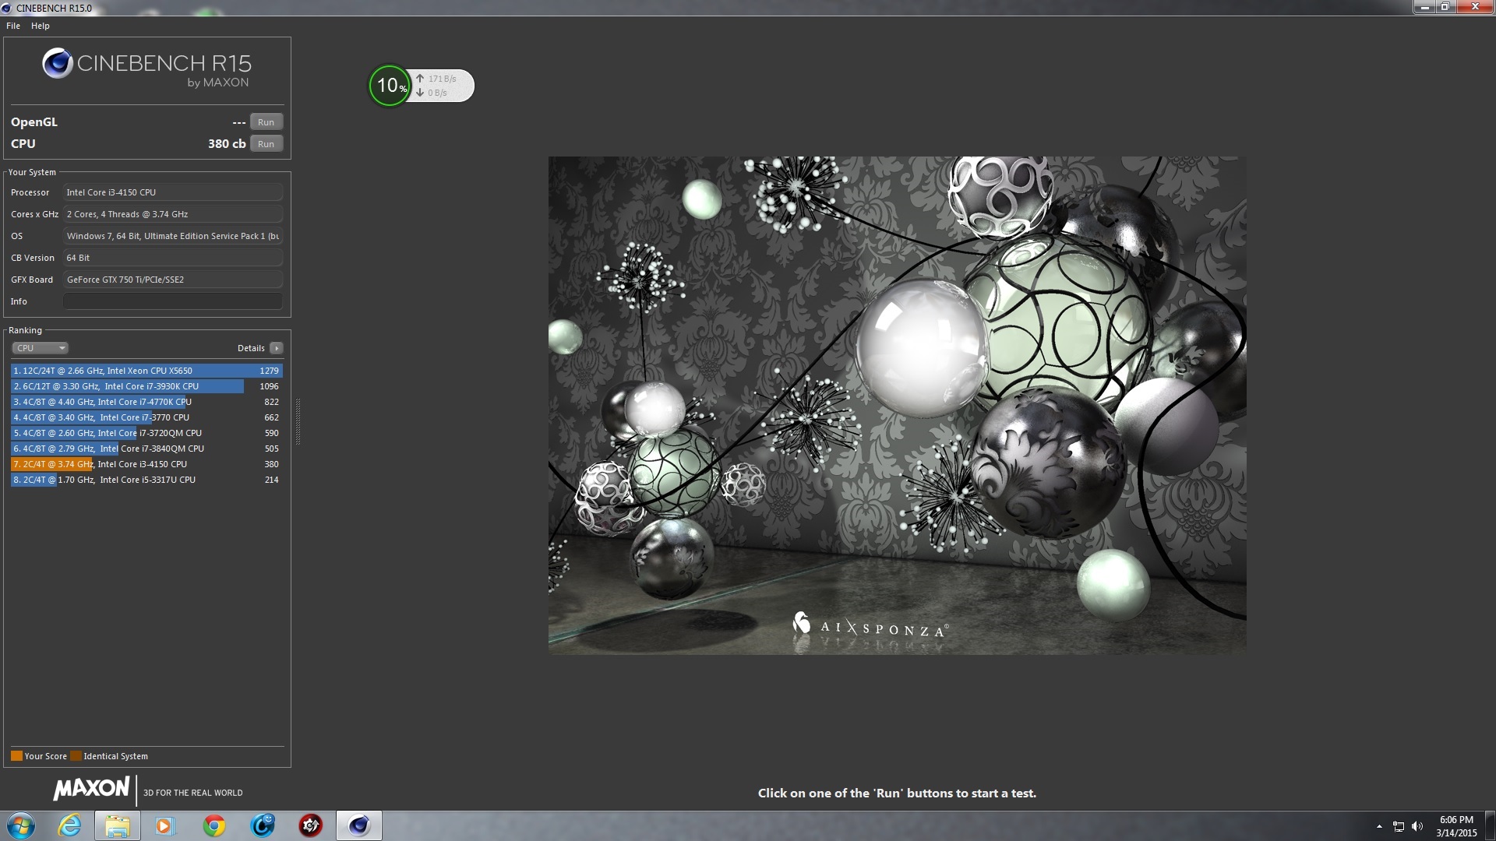Select your score i3-4150 ranking row
Image resolution: width=1496 pixels, height=841 pixels.
point(146,464)
